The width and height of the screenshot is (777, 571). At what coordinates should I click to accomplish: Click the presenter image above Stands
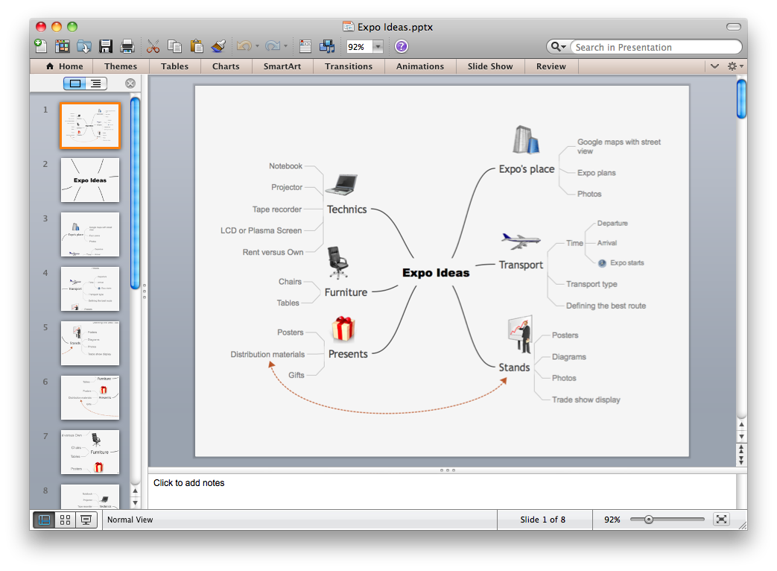tap(520, 334)
